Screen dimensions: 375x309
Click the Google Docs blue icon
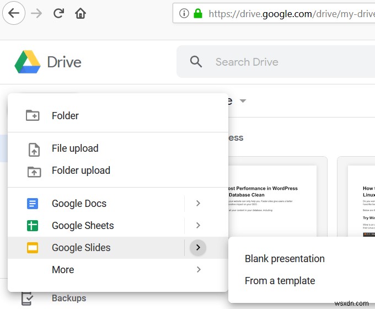33,204
